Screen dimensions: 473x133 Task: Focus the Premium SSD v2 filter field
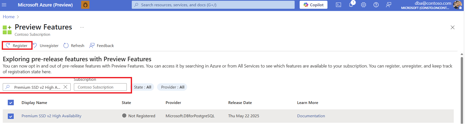37,87
